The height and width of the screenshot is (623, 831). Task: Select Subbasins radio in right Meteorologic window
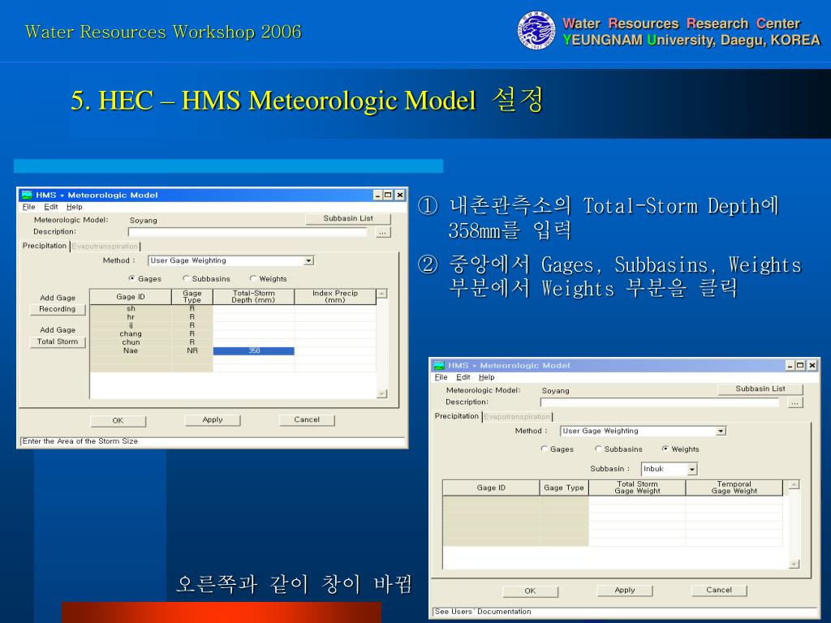(598, 449)
